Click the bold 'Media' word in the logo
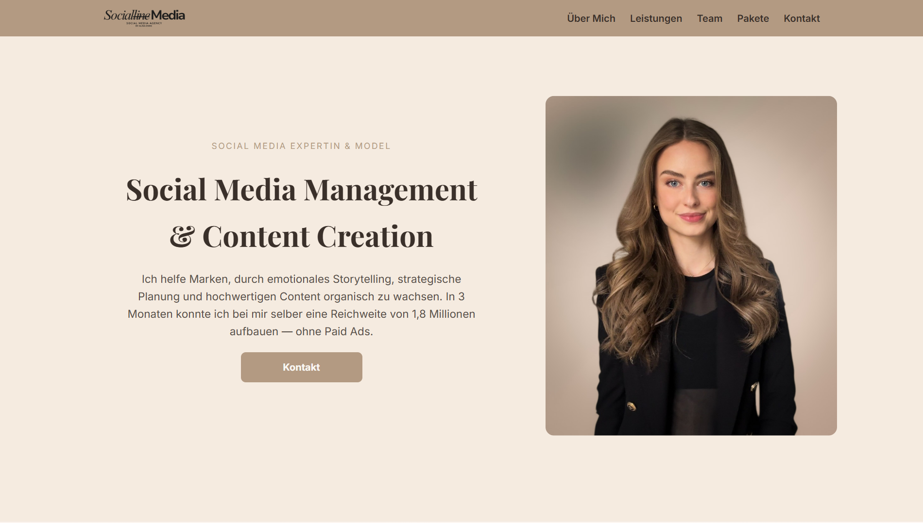923x523 pixels. pos(168,15)
